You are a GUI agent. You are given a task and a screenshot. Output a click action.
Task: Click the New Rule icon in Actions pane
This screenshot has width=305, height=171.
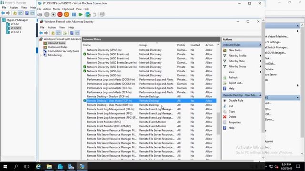pyautogui.click(x=224, y=50)
